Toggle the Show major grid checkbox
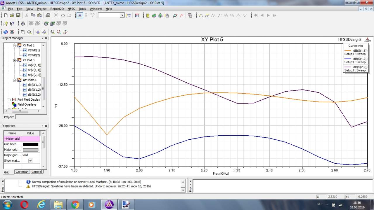The height and width of the screenshot is (210, 374). tap(30, 161)
